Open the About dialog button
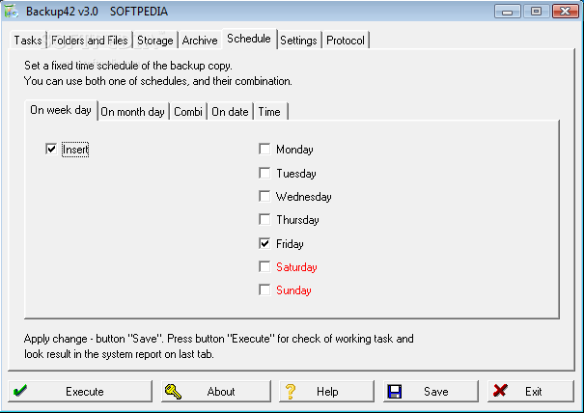Image resolution: width=584 pixels, height=413 pixels. point(216,391)
